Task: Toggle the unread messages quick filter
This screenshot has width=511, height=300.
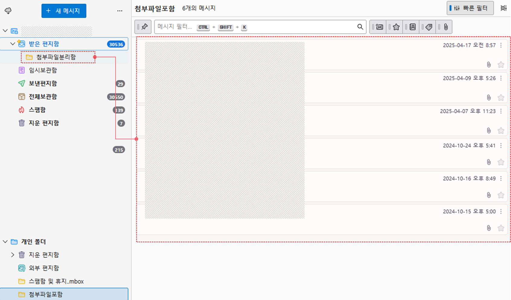Action: point(379,27)
